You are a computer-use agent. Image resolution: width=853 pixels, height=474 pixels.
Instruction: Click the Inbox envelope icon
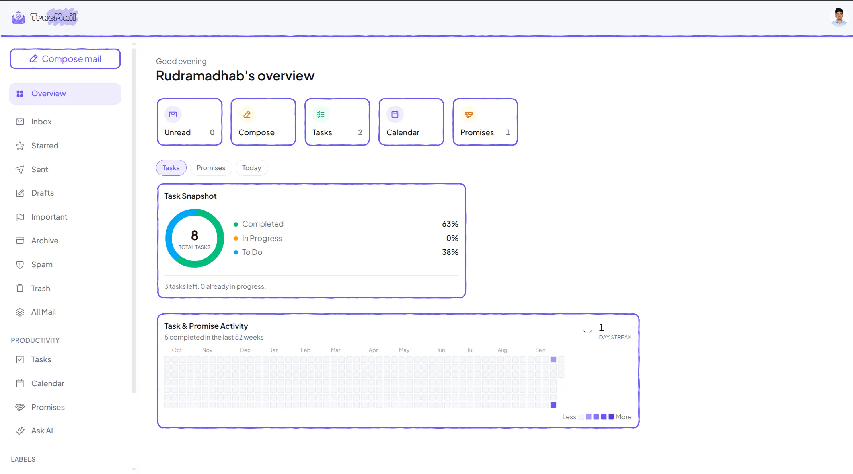pos(20,122)
